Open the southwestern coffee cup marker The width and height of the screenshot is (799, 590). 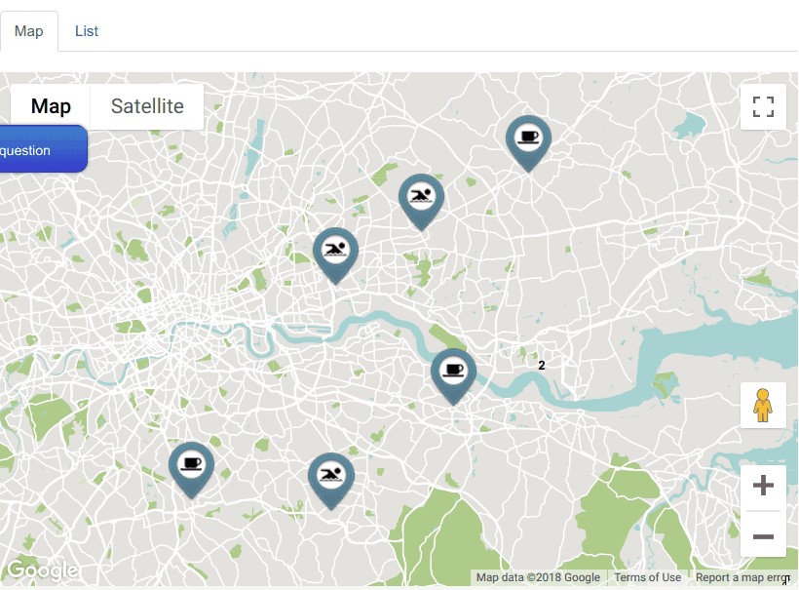click(x=192, y=470)
